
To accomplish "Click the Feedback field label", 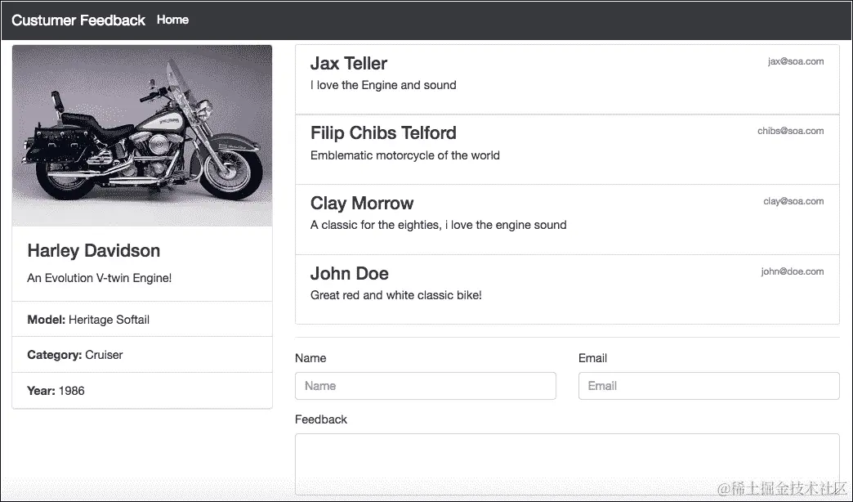I will coord(321,419).
